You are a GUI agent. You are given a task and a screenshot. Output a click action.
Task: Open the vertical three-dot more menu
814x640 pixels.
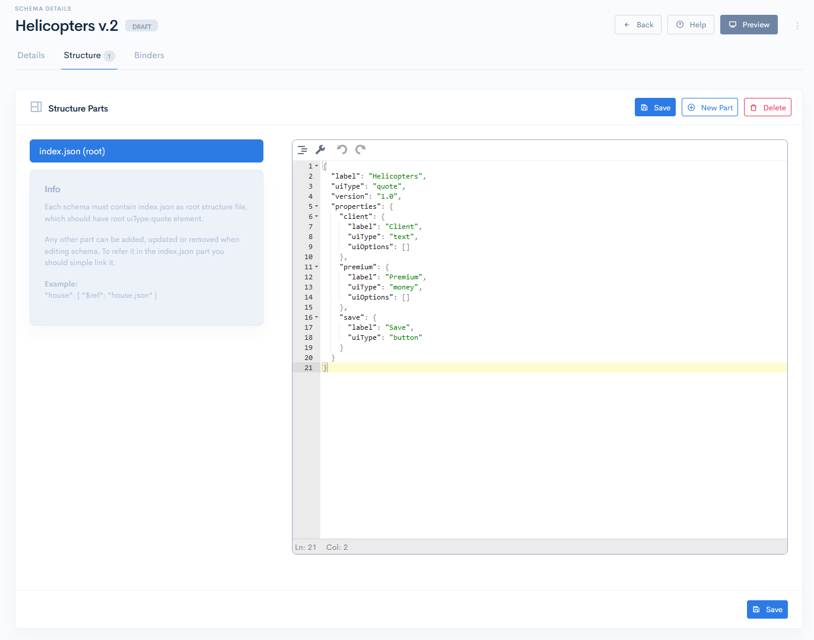(797, 26)
